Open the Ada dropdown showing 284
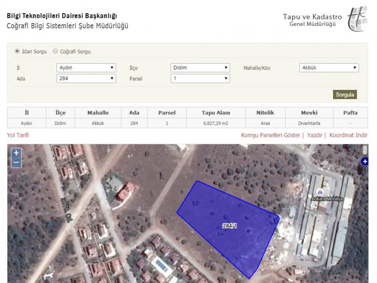The image size is (377, 283). [x=86, y=78]
